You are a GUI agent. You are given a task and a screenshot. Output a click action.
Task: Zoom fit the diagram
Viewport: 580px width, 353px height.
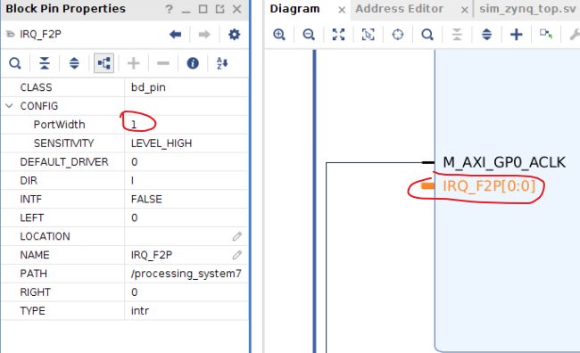pyautogui.click(x=338, y=35)
